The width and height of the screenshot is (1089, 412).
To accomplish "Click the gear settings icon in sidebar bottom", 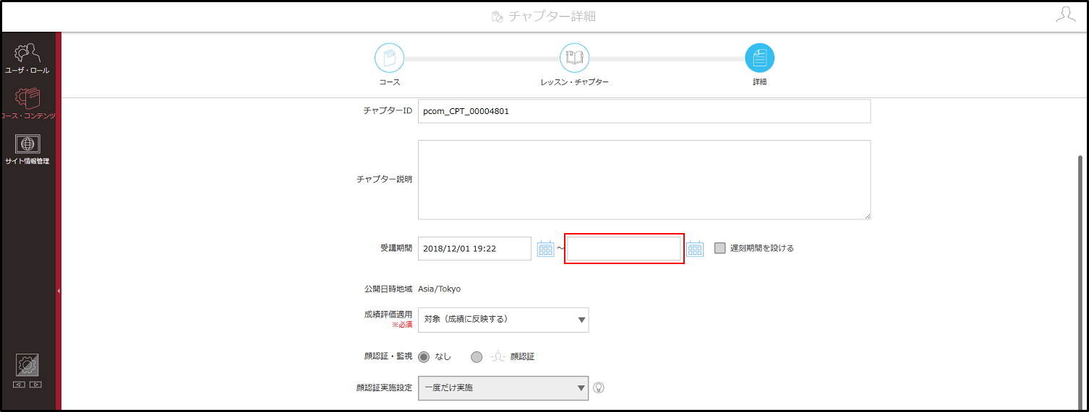I will click(x=27, y=365).
